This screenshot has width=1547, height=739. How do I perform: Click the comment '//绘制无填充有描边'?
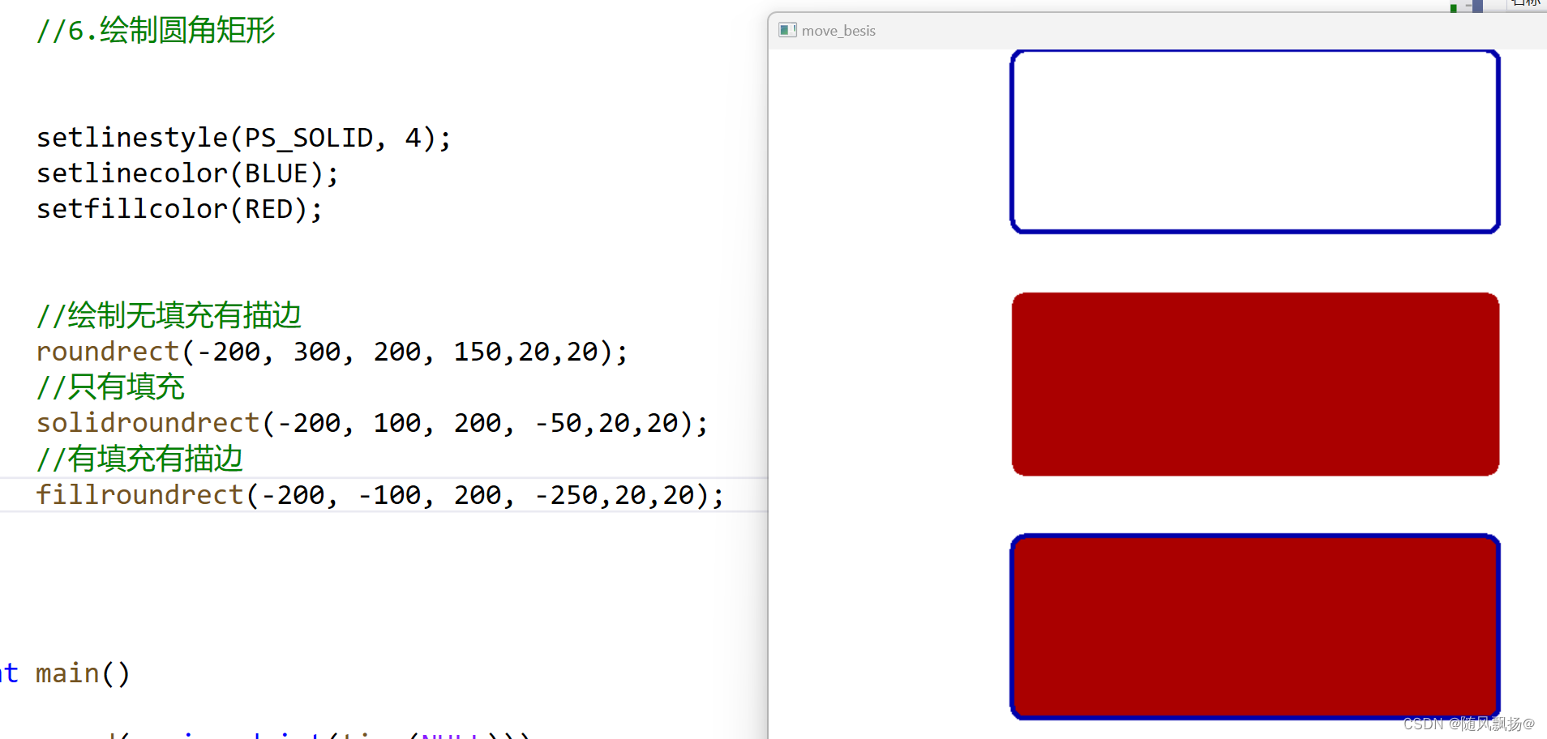click(x=169, y=315)
